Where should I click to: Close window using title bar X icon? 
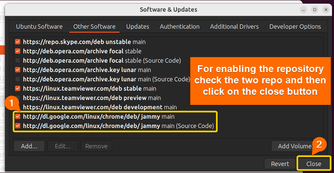point(325,10)
